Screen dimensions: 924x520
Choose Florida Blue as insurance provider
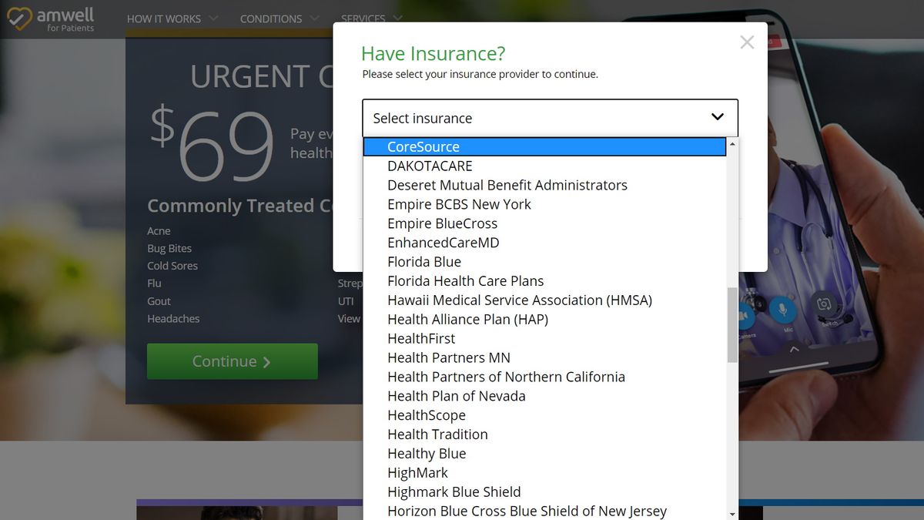(x=424, y=261)
